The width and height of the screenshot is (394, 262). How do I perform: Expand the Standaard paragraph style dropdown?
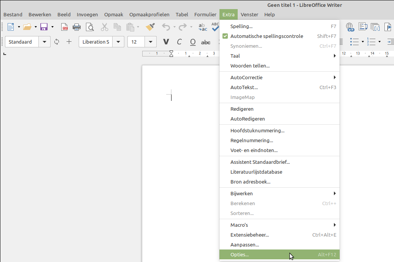[x=45, y=42]
